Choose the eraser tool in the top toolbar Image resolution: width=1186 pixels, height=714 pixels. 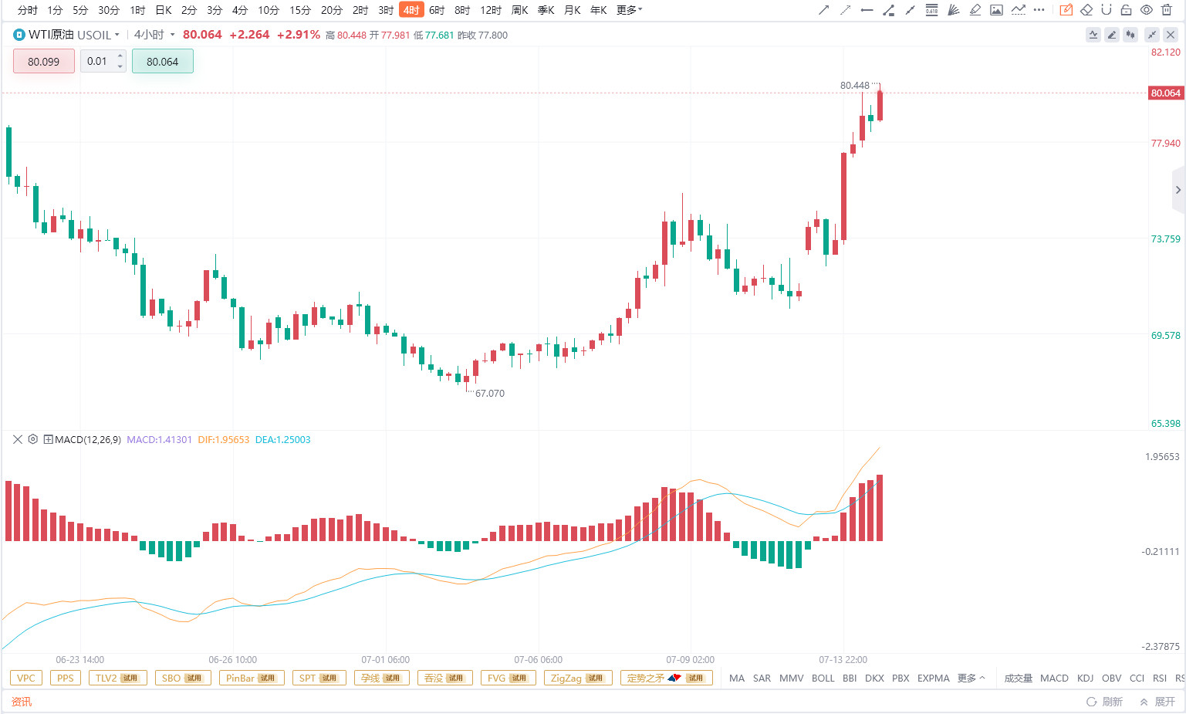pyautogui.click(x=1086, y=10)
